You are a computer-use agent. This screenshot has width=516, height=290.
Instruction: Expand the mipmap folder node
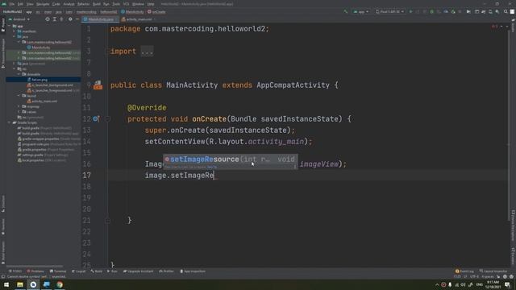tap(19, 106)
